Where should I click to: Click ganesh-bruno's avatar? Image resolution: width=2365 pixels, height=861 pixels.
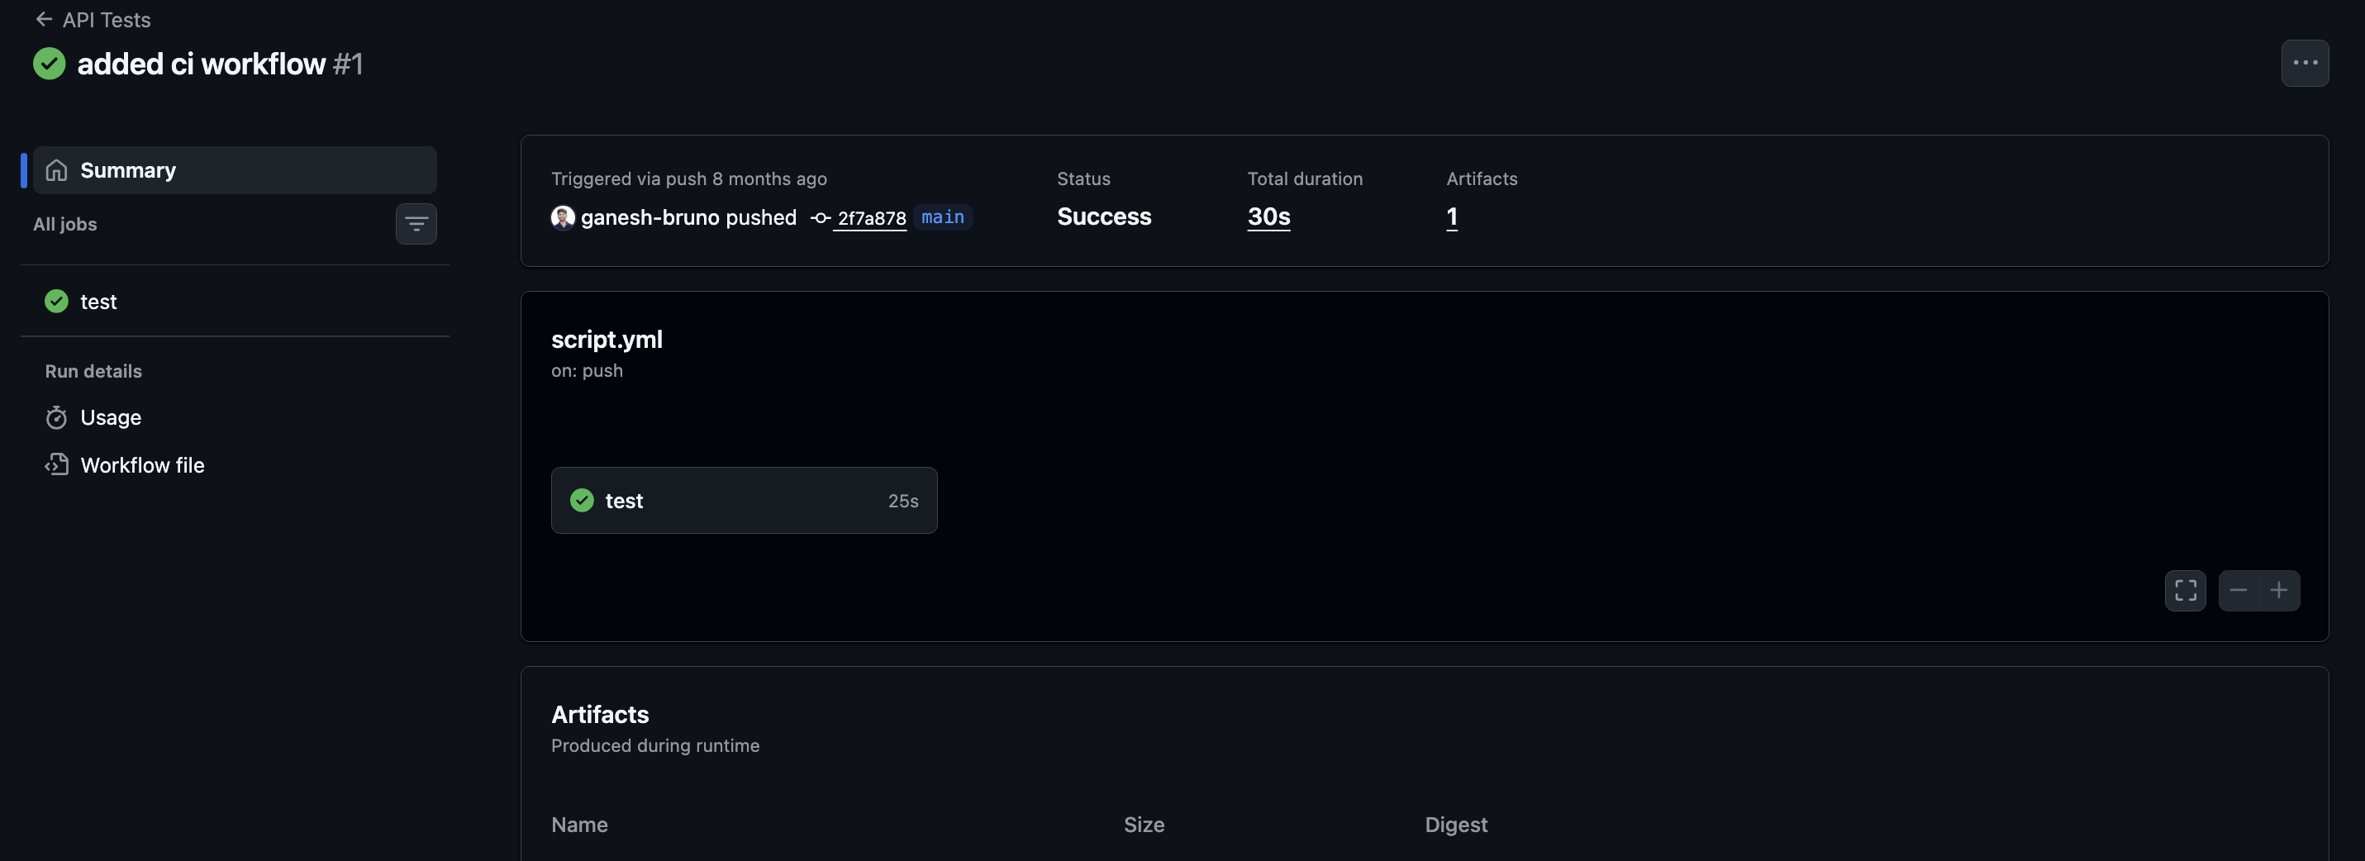(563, 217)
